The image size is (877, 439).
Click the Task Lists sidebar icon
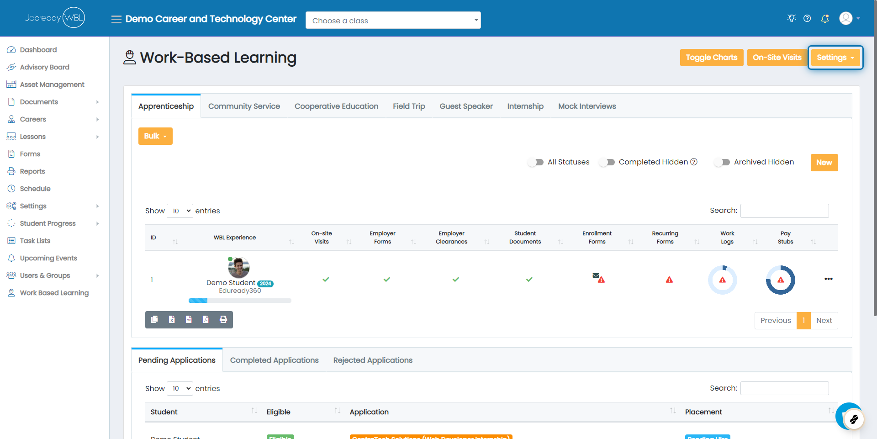pyautogui.click(x=11, y=241)
